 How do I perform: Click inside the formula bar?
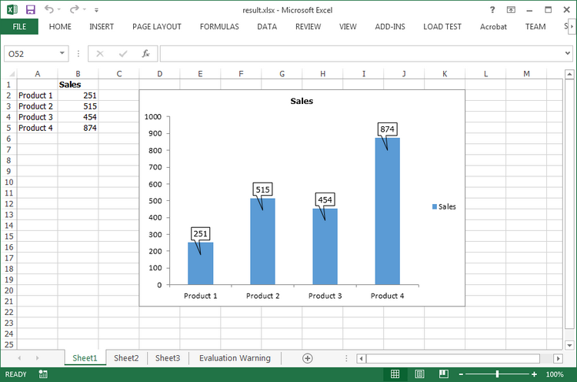coord(362,54)
